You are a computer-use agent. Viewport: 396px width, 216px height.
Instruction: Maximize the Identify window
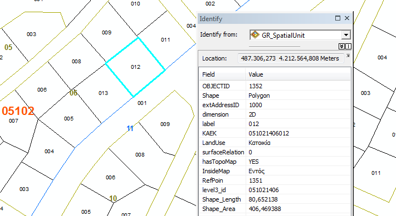338,18
